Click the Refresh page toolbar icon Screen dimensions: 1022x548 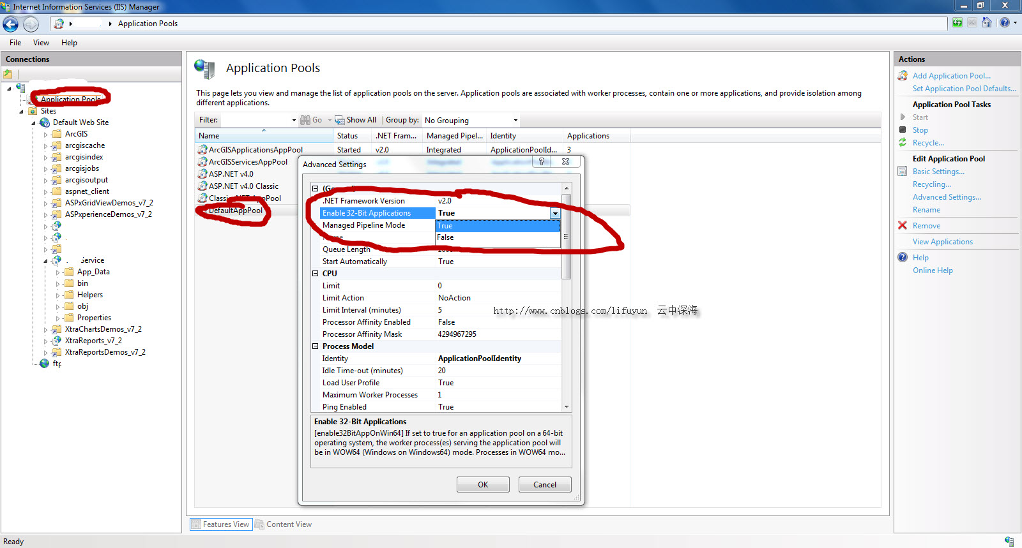[957, 23]
